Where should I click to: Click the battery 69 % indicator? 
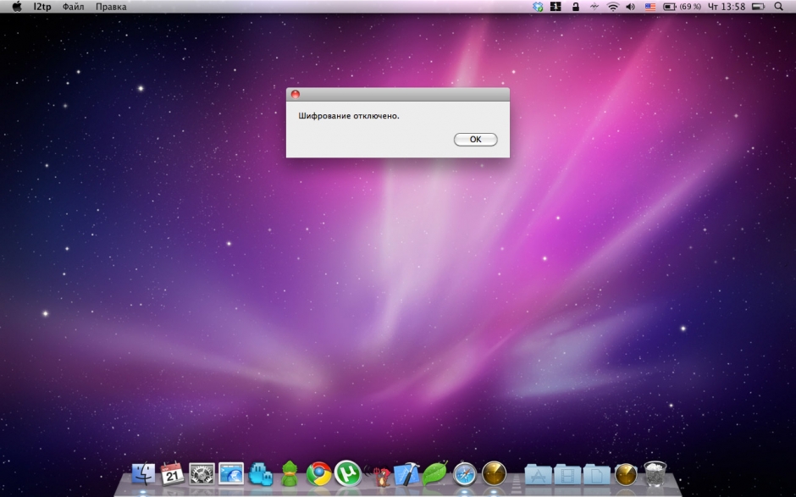[682, 7]
